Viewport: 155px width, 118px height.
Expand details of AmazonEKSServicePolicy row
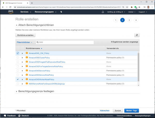tap(22, 71)
